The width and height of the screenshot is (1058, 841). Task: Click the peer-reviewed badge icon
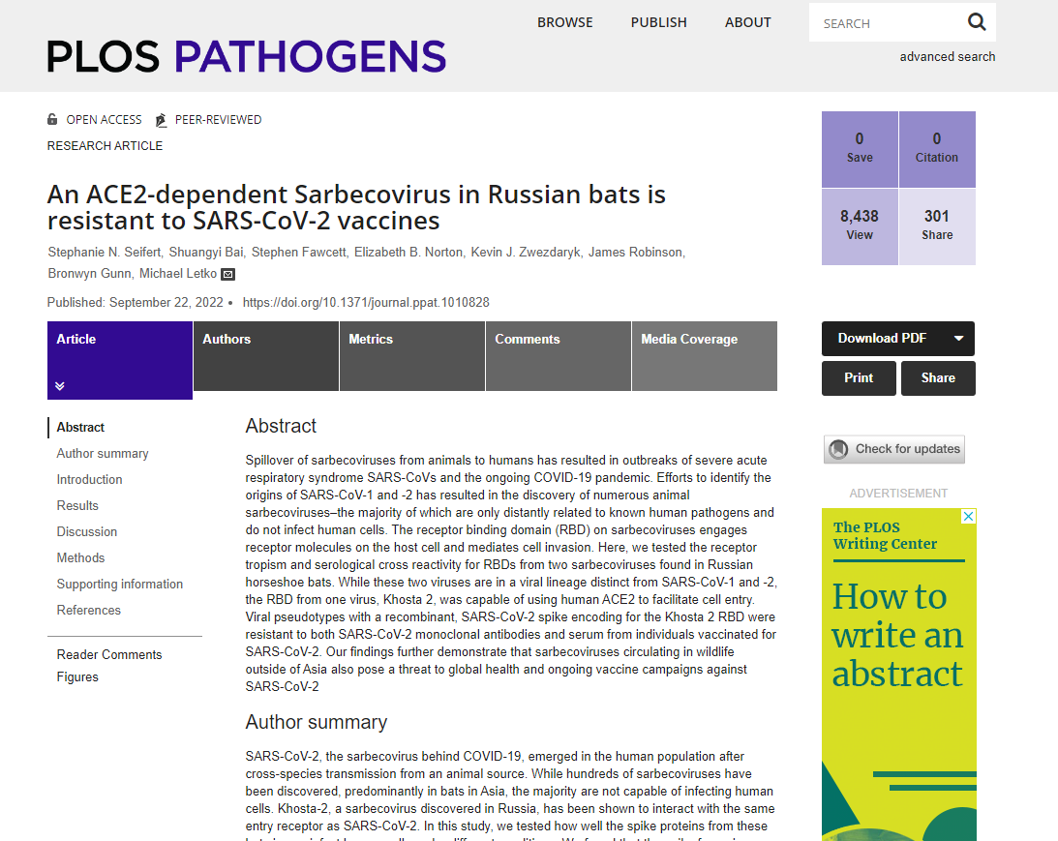click(x=161, y=120)
